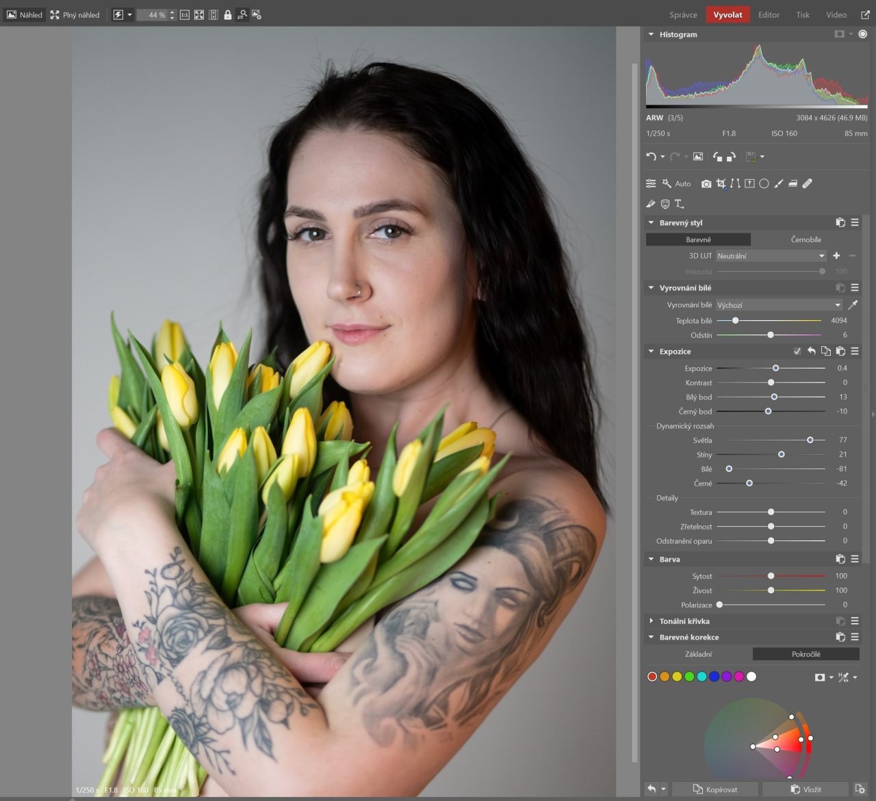The image size is (876, 801).
Task: Show the original image comparison
Action: (x=698, y=157)
